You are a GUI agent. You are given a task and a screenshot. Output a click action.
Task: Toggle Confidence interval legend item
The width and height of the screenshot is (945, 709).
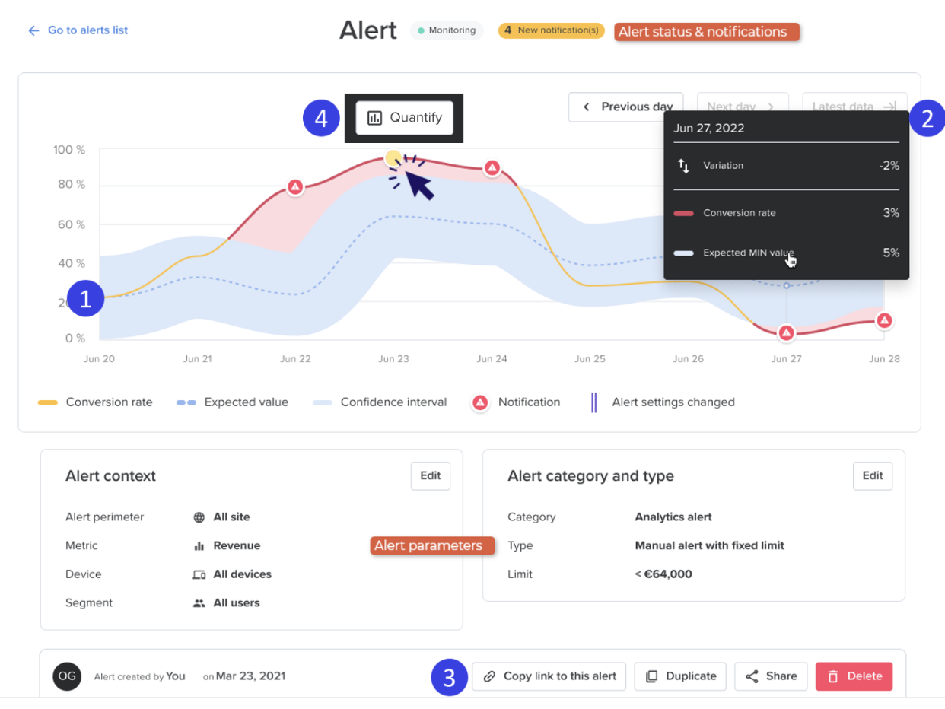(380, 402)
